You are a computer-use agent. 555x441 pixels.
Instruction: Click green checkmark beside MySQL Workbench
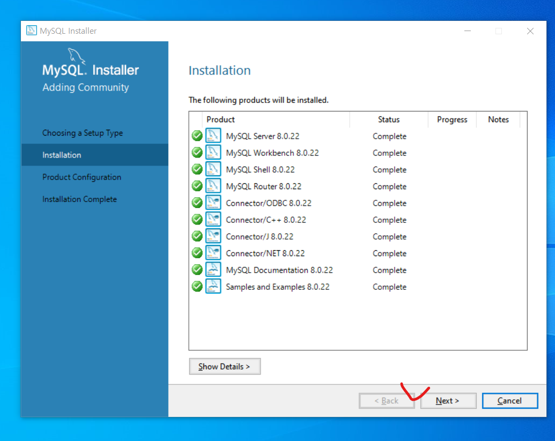pyautogui.click(x=197, y=152)
